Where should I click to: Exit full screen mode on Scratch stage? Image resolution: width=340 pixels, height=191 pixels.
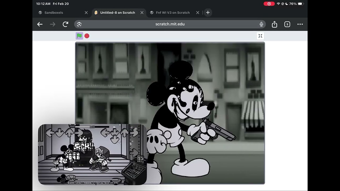click(260, 36)
